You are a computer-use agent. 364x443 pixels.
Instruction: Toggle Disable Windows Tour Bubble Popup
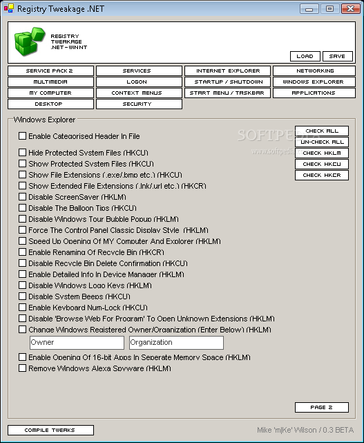[x=22, y=218]
